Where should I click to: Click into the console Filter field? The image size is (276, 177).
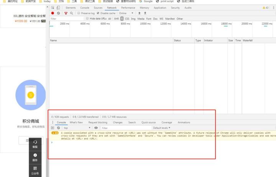coord(126,128)
